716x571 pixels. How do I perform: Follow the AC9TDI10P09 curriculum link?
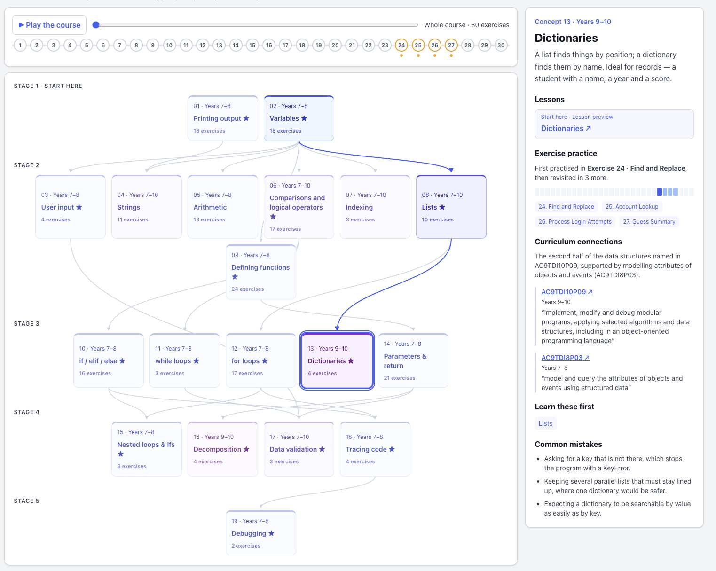tap(567, 292)
